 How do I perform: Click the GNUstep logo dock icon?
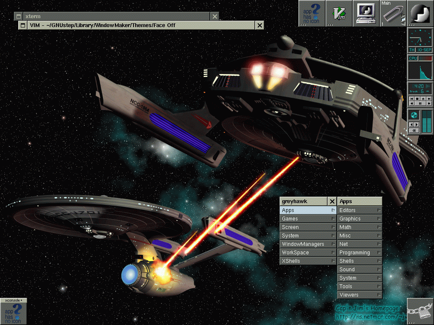420,13
